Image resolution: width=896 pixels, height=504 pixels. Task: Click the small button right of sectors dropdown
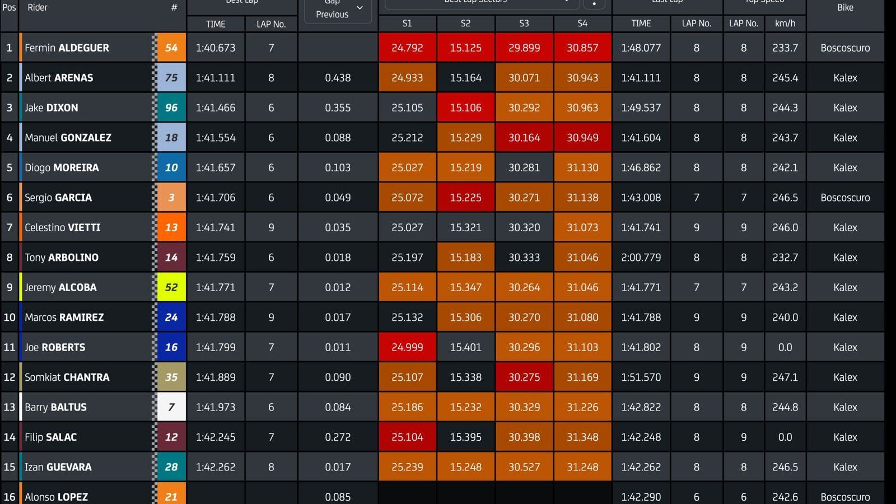tap(594, 3)
